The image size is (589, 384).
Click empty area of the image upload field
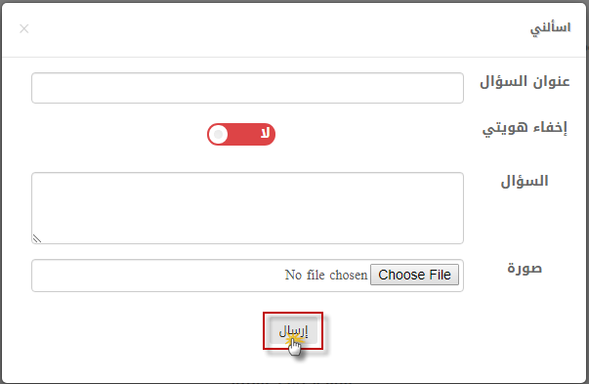pos(158,276)
